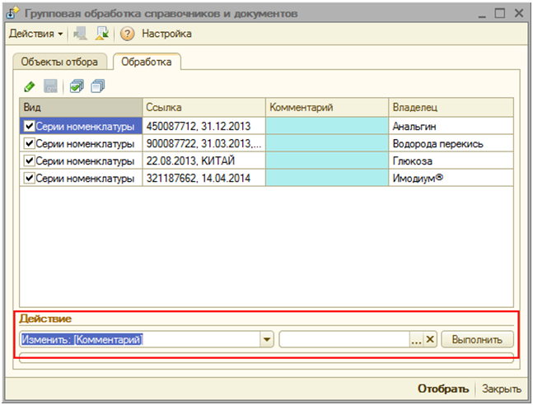Click the uncheck all rows icon
The image size is (533, 405).
tap(98, 86)
